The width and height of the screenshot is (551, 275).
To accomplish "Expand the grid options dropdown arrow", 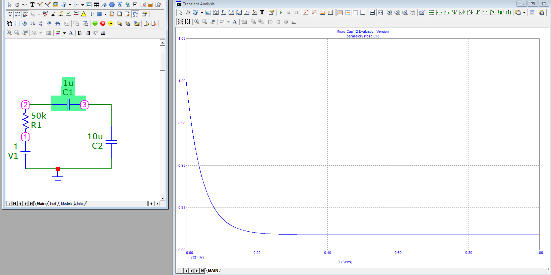I will click(106, 14).
